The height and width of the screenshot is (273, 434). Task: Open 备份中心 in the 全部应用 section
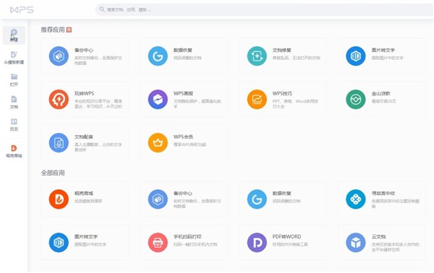[x=184, y=199]
